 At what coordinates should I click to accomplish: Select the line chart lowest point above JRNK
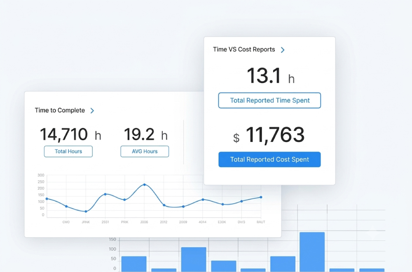click(86, 212)
